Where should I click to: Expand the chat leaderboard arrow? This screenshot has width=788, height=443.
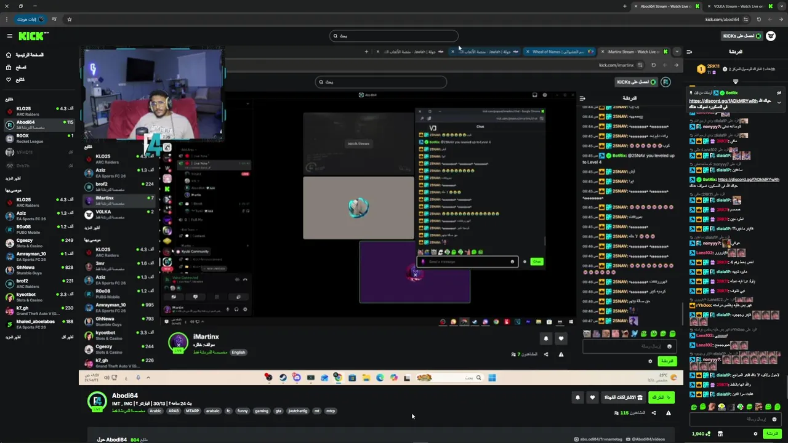pyautogui.click(x=735, y=81)
